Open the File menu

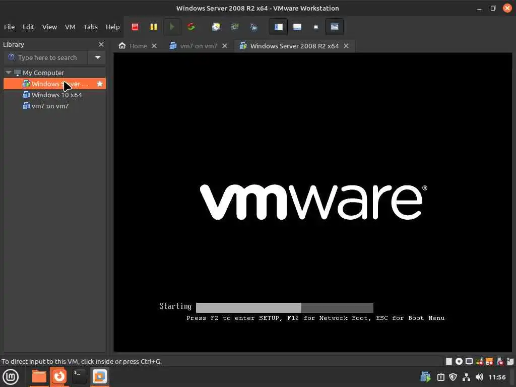[9, 27]
